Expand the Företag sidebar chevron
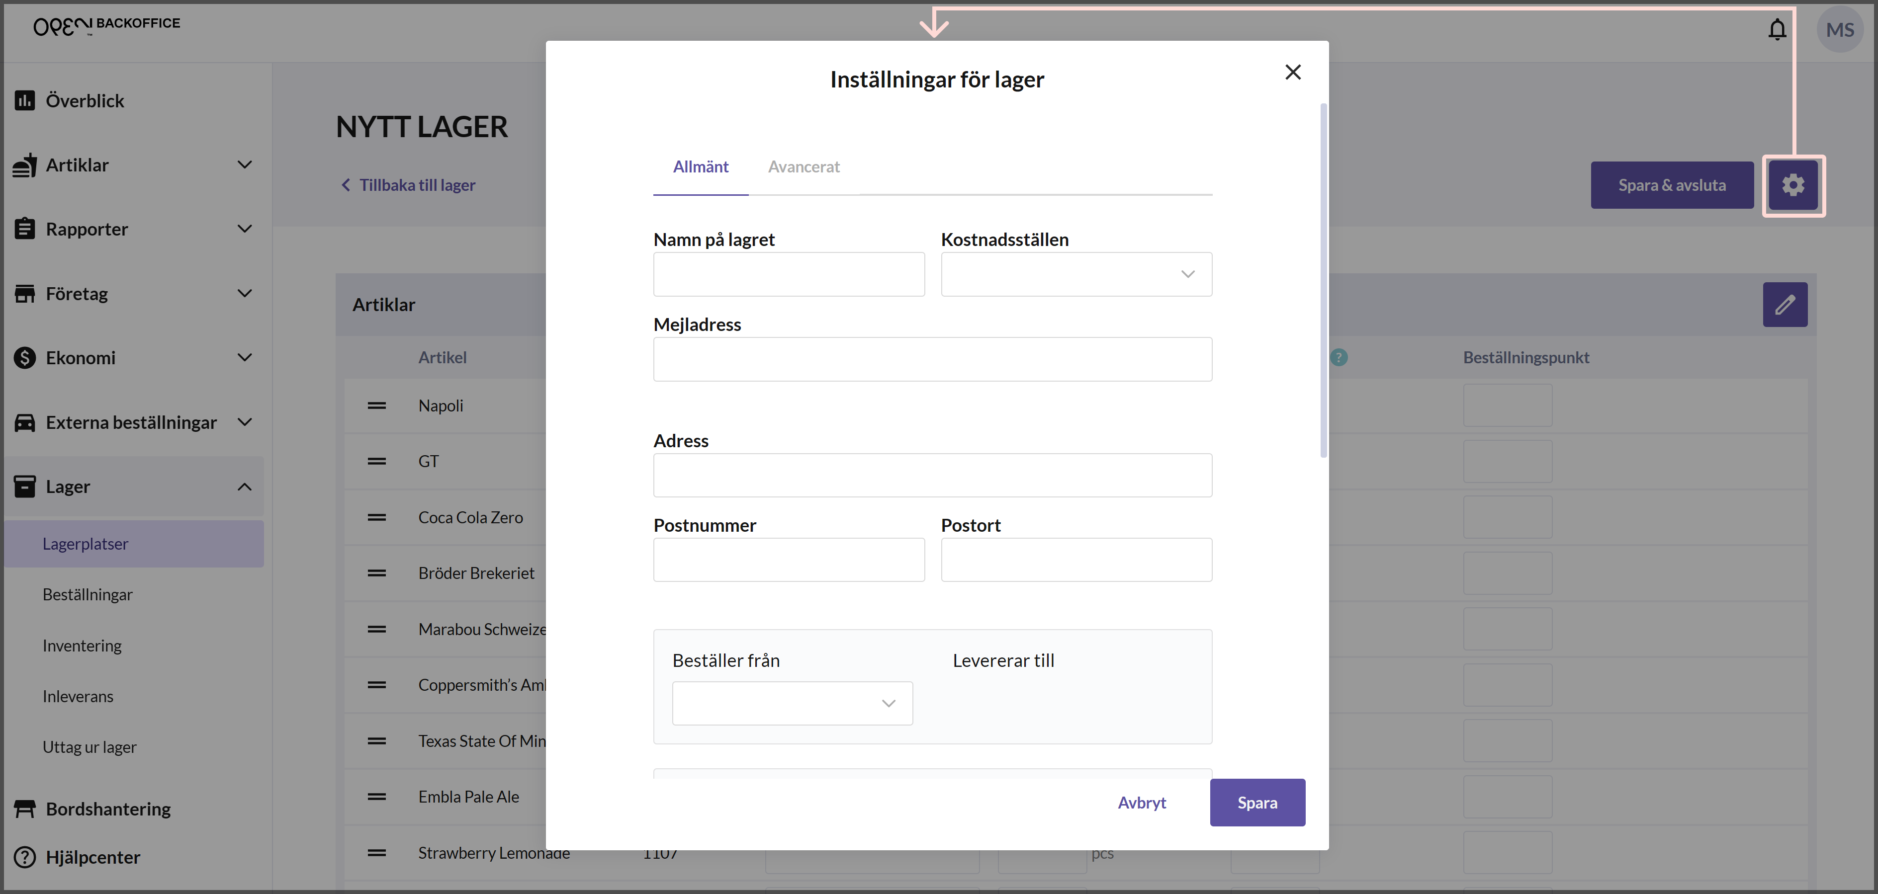This screenshot has height=894, width=1878. click(245, 294)
